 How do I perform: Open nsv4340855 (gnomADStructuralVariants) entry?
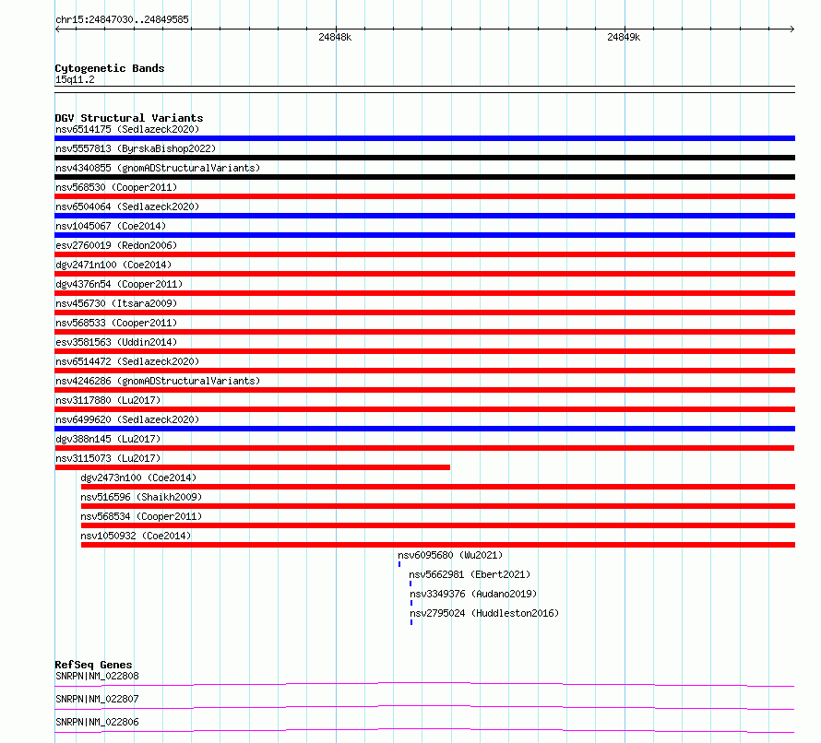pos(158,168)
